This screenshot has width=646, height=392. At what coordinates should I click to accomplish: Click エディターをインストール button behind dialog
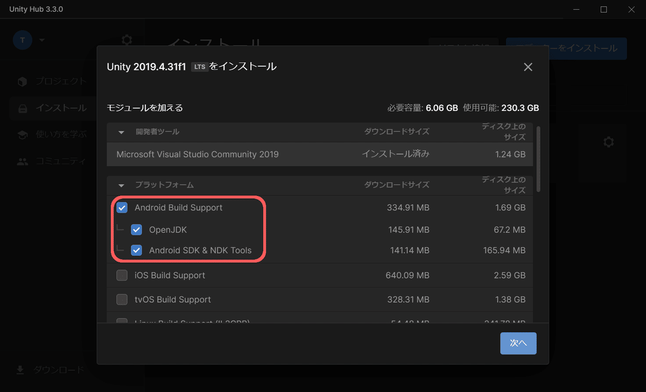[x=566, y=48]
